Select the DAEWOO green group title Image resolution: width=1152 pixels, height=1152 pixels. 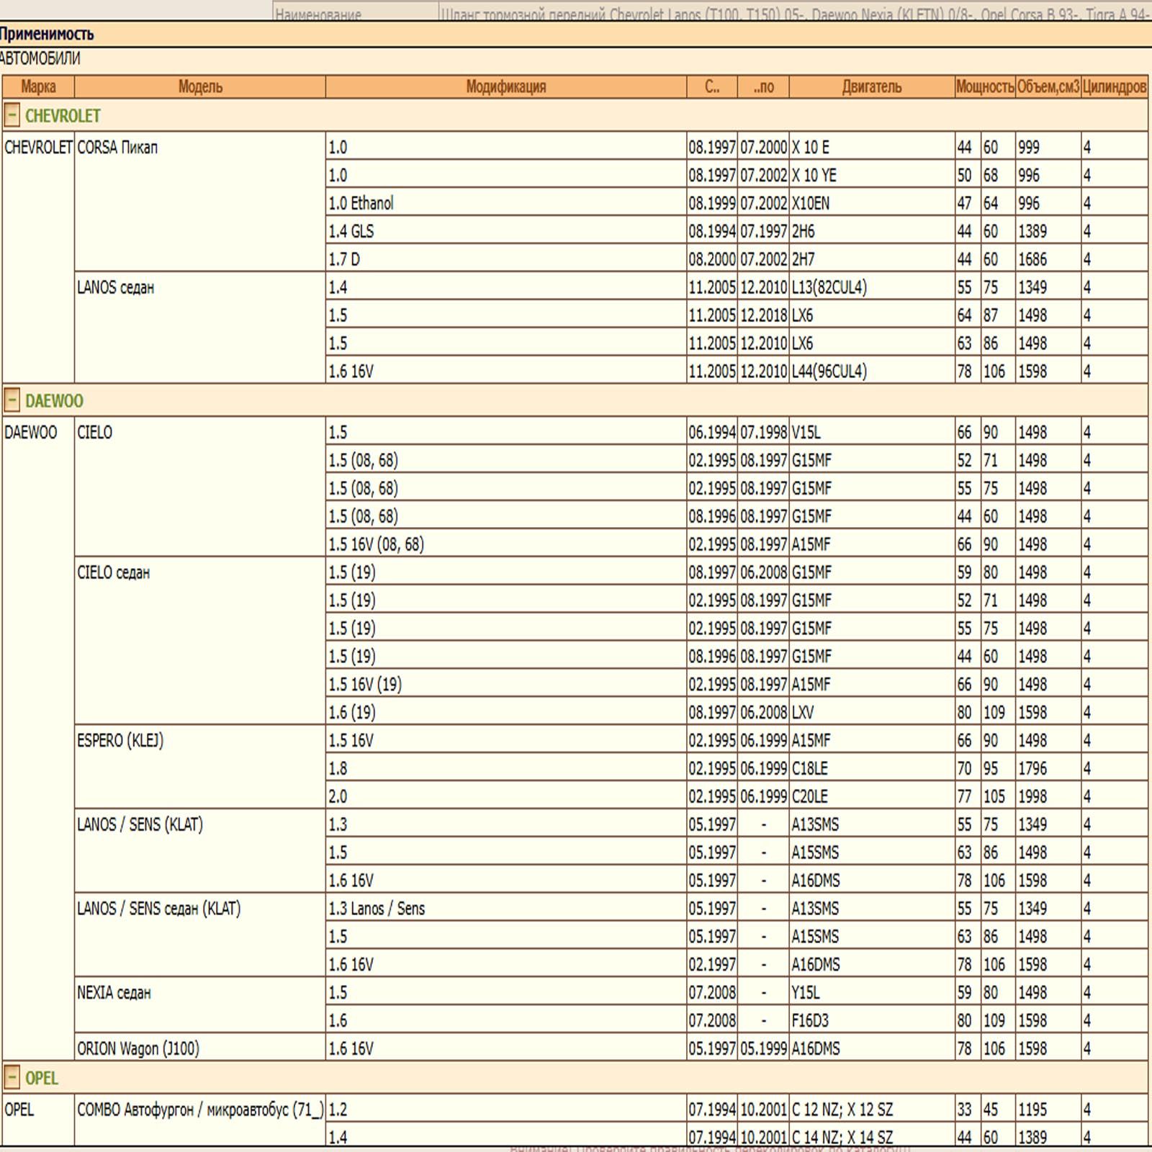click(54, 401)
